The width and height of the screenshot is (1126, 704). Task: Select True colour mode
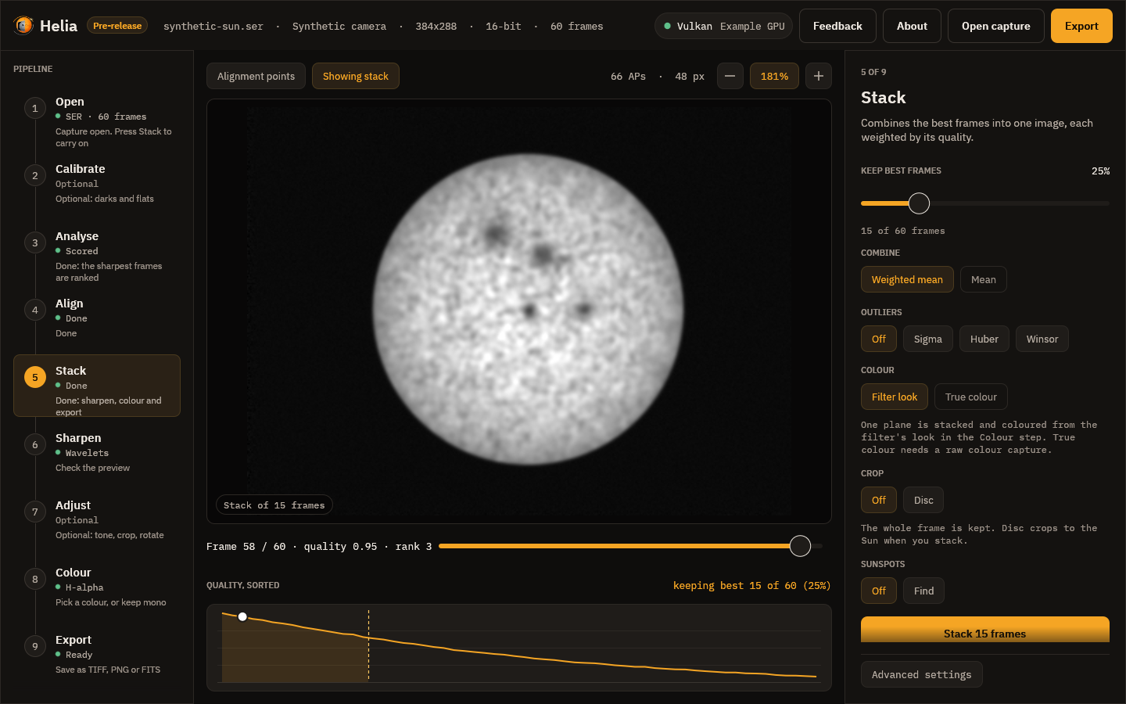point(970,397)
